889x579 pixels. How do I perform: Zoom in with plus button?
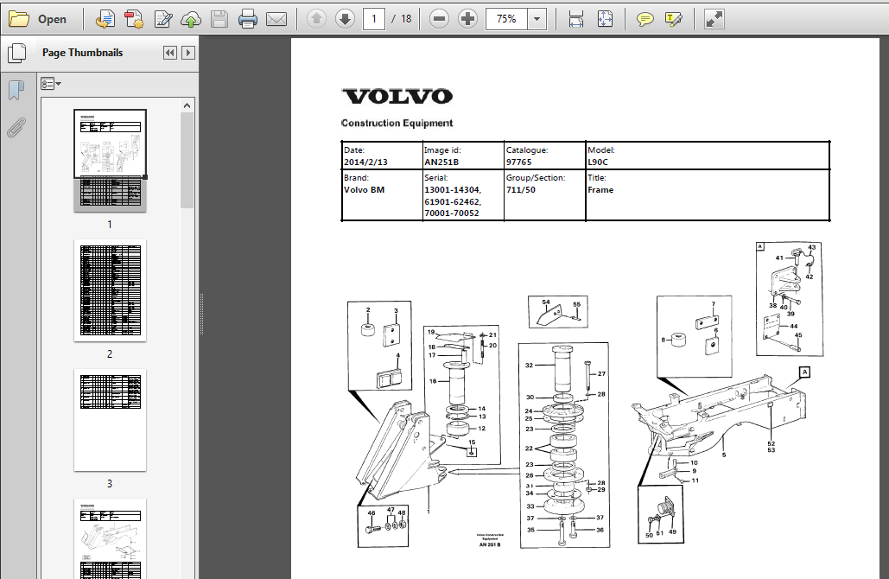tap(467, 19)
